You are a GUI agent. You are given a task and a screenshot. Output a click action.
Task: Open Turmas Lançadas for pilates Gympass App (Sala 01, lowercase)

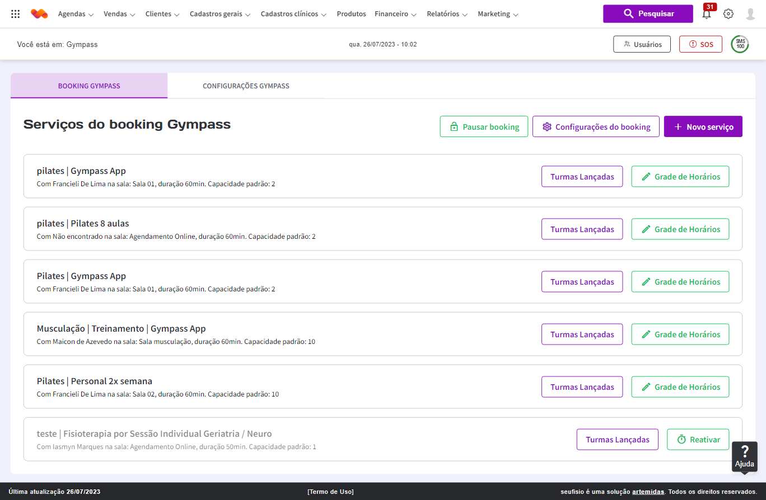coord(582,176)
